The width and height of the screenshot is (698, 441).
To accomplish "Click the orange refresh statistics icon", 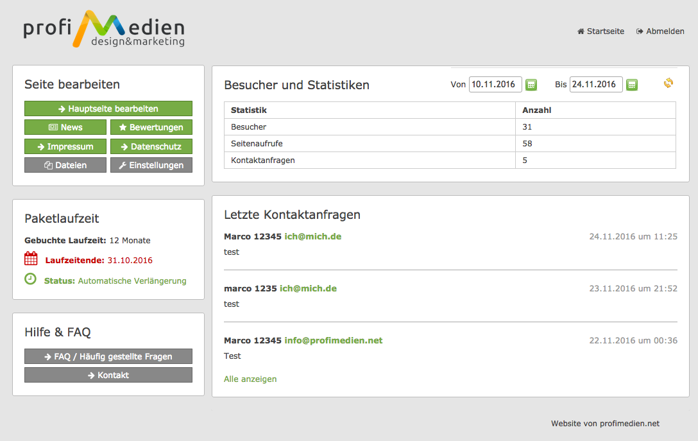I will coord(668,83).
